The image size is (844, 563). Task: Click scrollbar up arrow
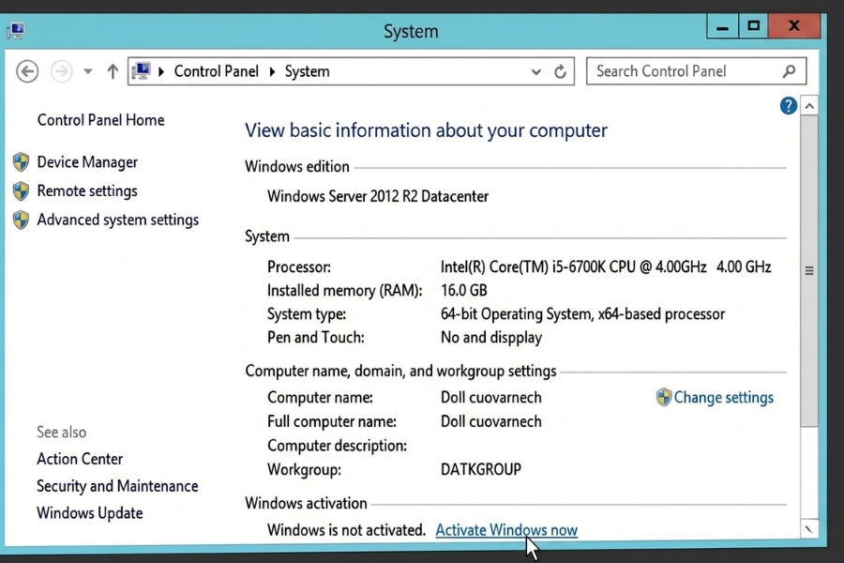(809, 106)
